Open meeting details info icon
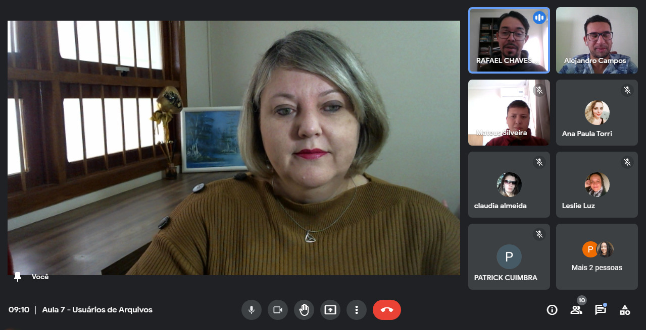The width and height of the screenshot is (646, 330). tap(552, 310)
